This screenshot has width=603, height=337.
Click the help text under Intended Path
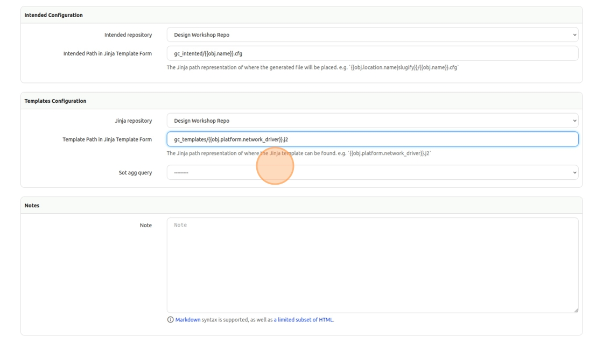pyautogui.click(x=312, y=68)
